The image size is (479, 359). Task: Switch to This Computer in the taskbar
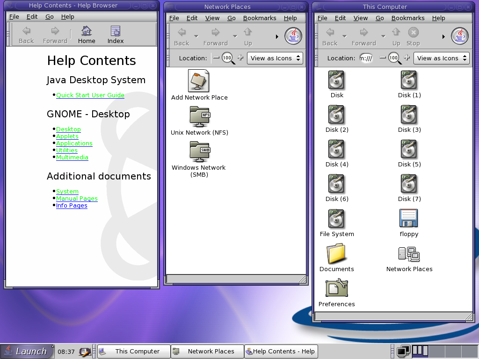click(x=133, y=352)
